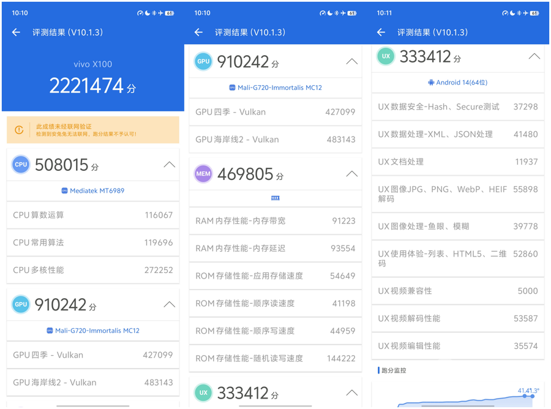Tap the CPU badge beside 508015
The height and width of the screenshot is (409, 551).
(21, 165)
